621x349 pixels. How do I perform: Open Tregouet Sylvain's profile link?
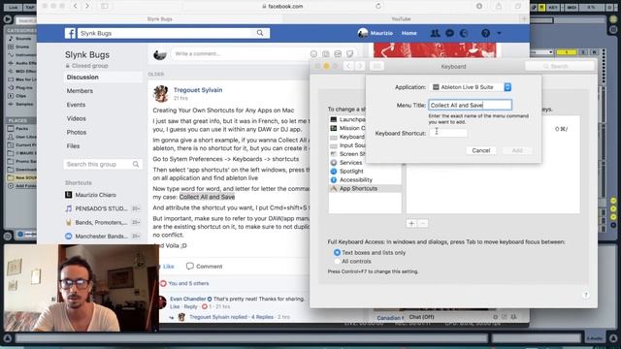tap(198, 90)
